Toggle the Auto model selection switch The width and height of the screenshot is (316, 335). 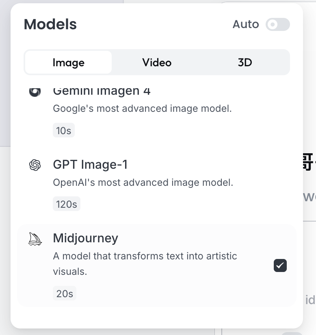click(278, 24)
